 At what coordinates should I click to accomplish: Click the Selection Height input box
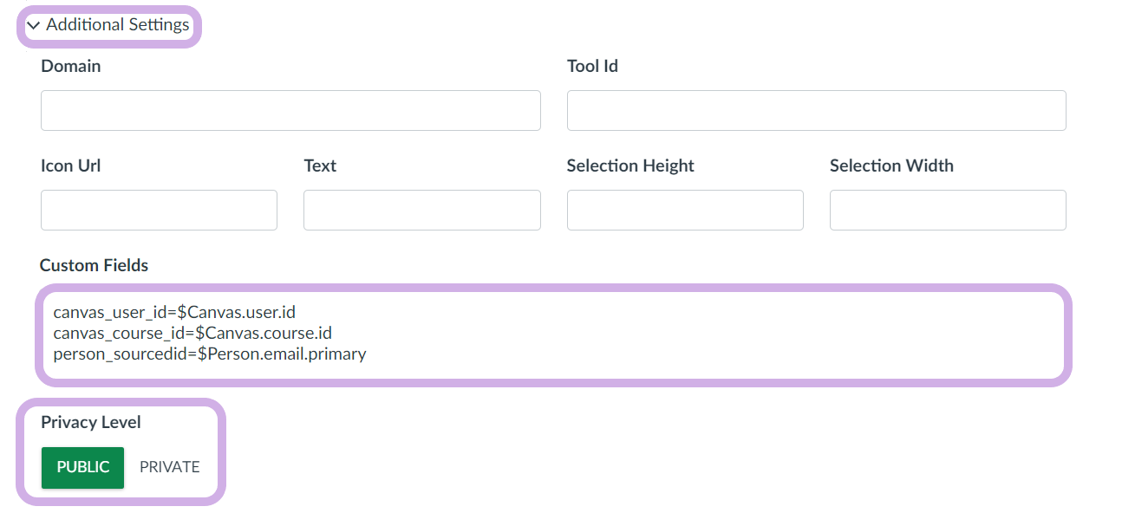[685, 211]
